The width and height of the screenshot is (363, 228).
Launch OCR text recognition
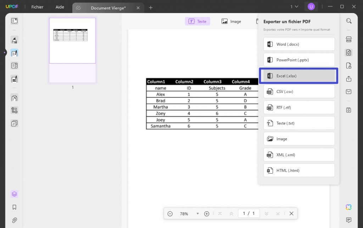(x=349, y=39)
